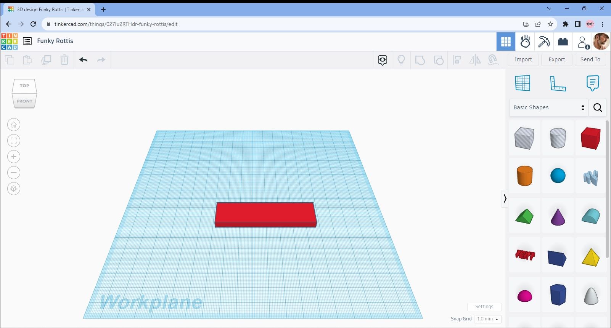This screenshot has width=611, height=328.
Task: Open Bricks mode
Action: click(x=563, y=42)
